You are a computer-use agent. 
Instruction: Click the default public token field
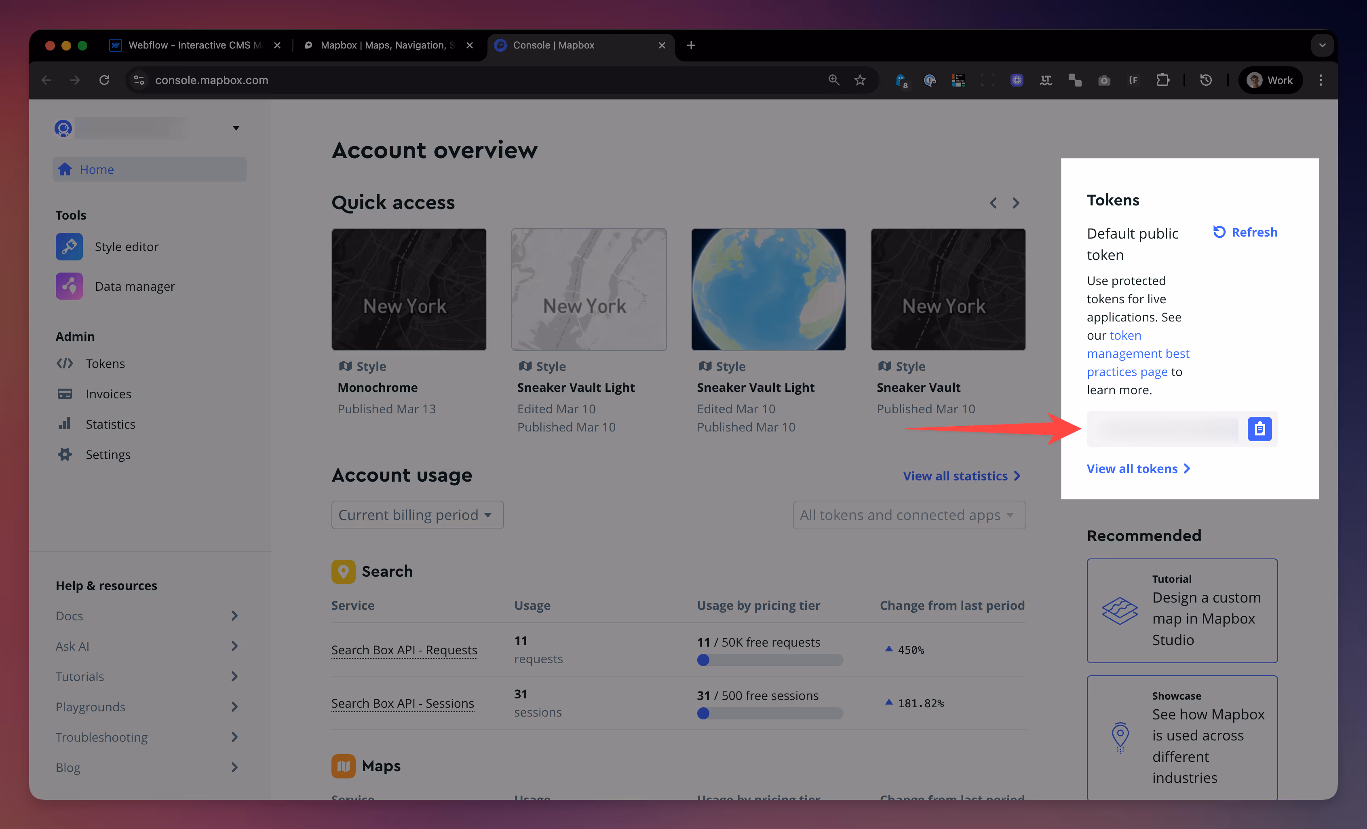click(x=1165, y=429)
